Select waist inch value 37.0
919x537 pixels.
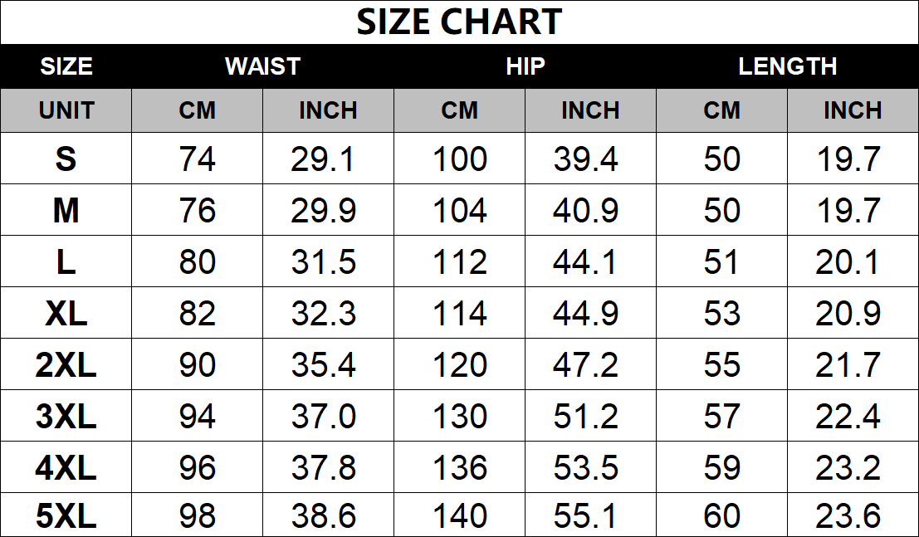tap(324, 416)
